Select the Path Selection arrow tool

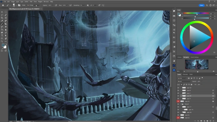pos(6,36)
